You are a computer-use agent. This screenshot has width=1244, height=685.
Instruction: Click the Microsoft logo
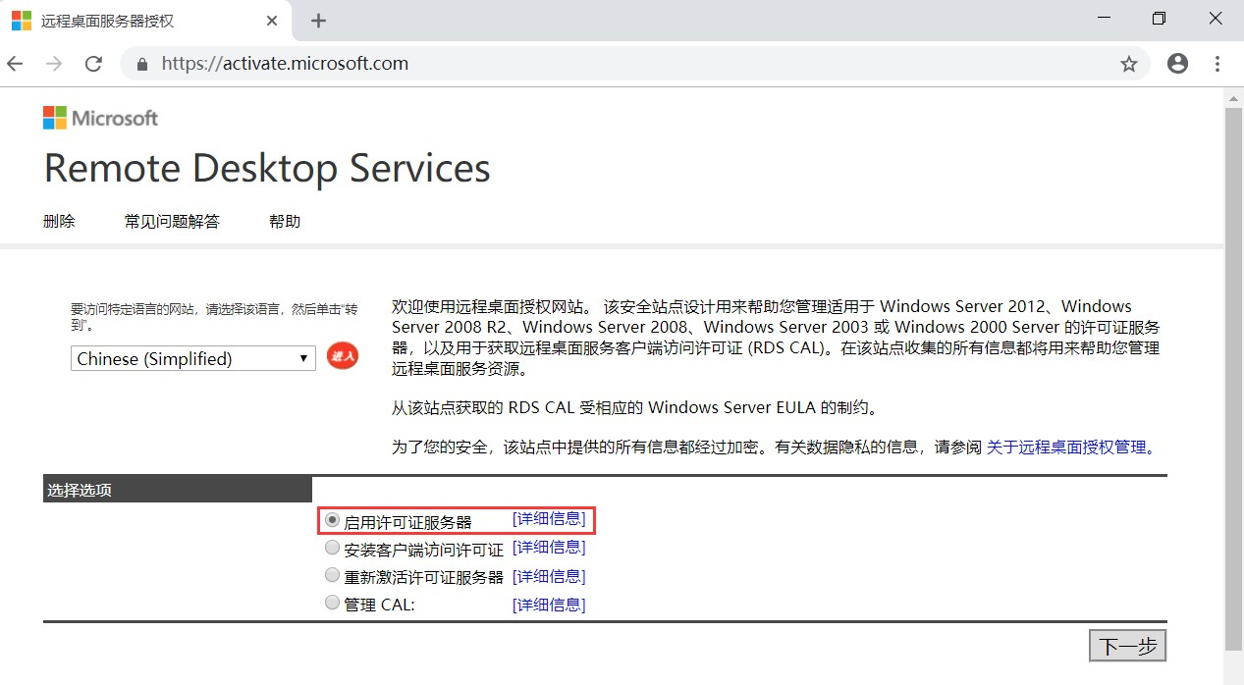[x=100, y=118]
